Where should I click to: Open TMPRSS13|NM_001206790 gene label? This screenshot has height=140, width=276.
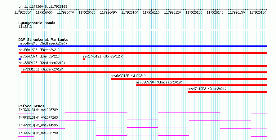tap(38, 133)
